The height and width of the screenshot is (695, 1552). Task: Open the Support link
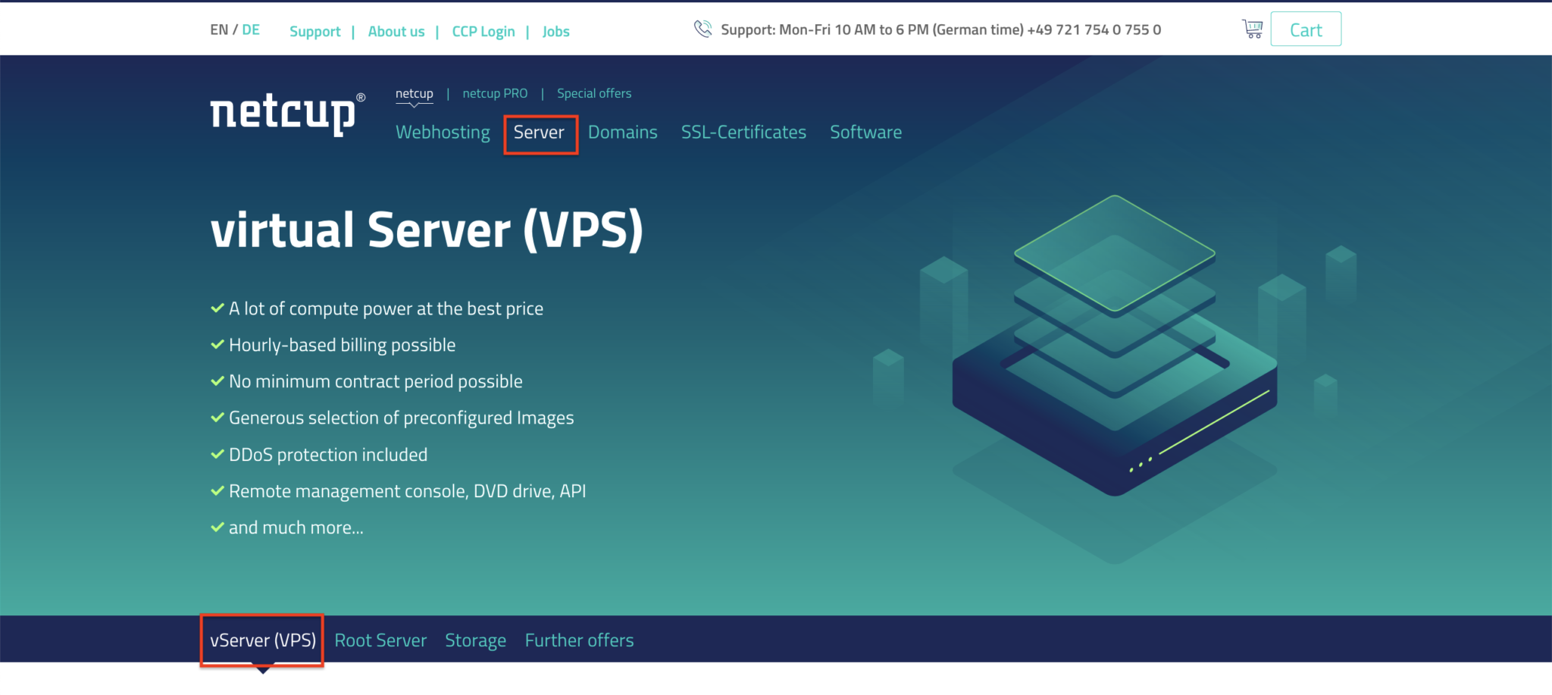coord(314,31)
